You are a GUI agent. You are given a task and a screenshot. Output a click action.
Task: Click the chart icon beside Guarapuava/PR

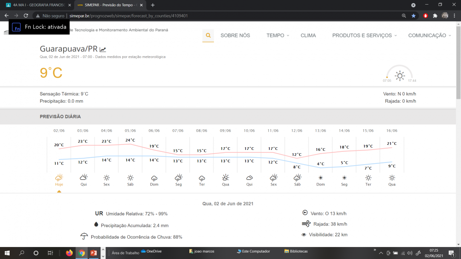pos(103,49)
